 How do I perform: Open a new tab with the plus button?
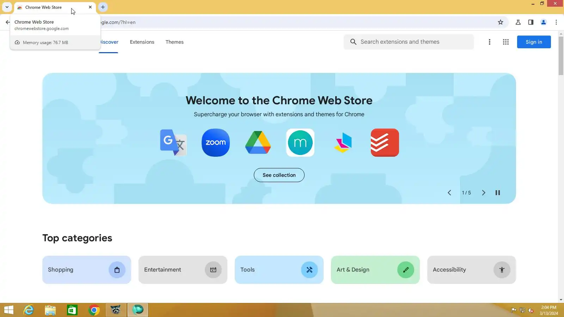103,7
